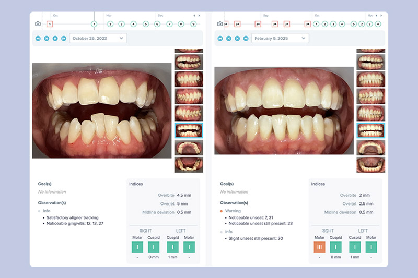Select scan marker 7 in left timeline

pos(169,24)
